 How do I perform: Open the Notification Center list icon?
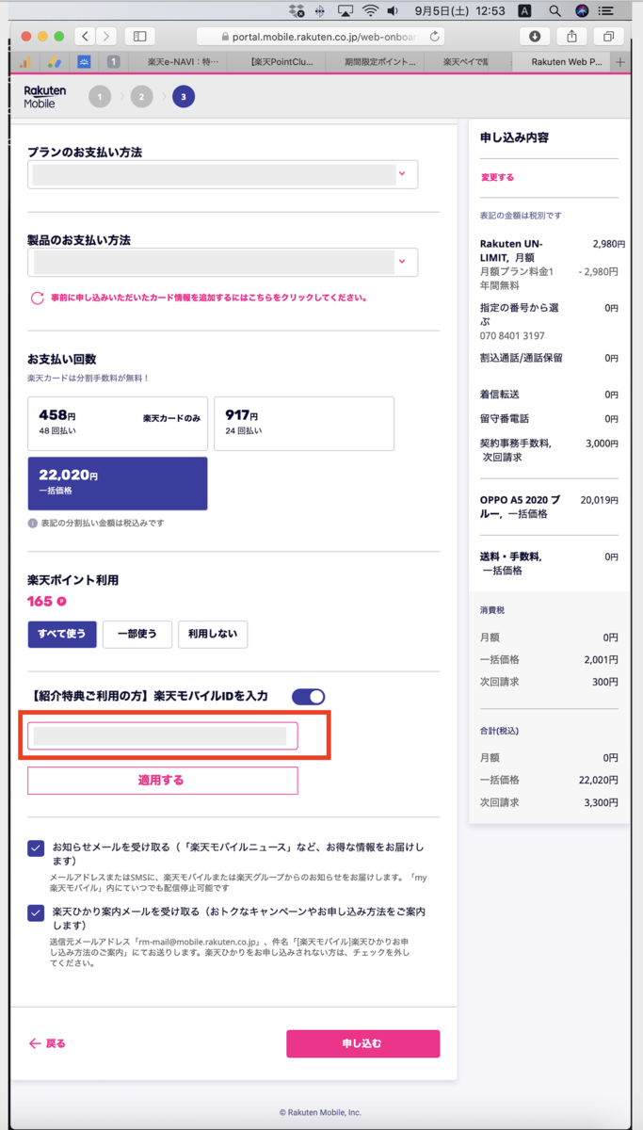coord(607,11)
